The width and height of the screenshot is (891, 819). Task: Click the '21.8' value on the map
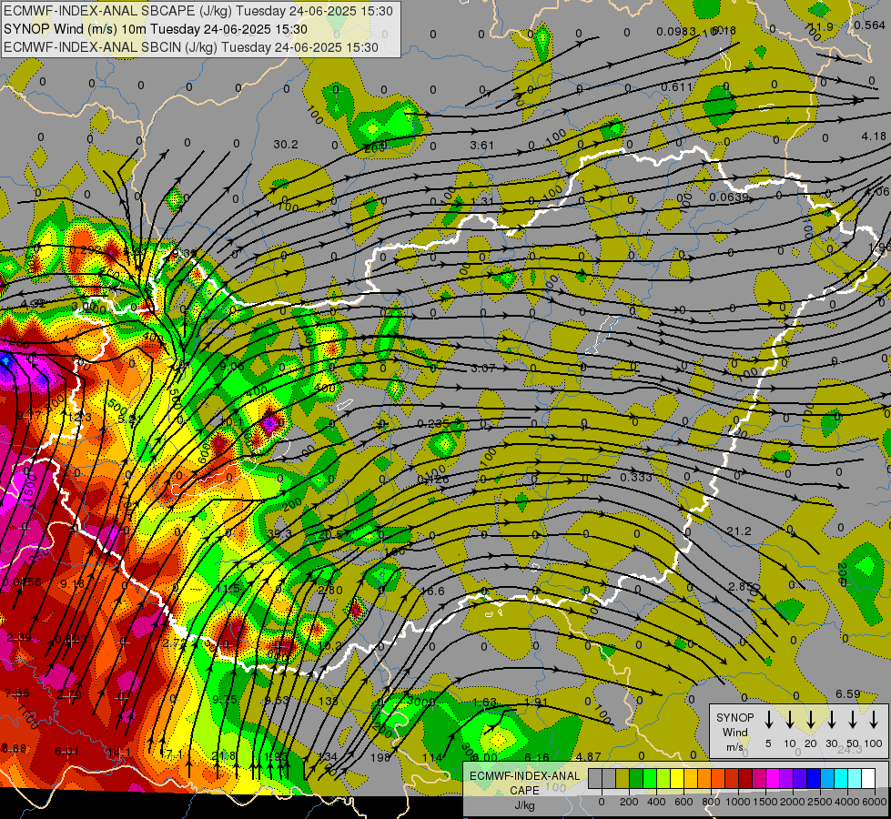click(223, 756)
